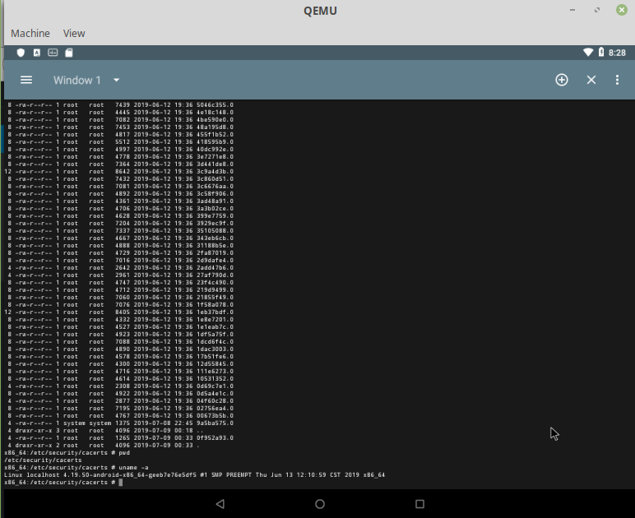Select the Window 1 title label

[77, 80]
